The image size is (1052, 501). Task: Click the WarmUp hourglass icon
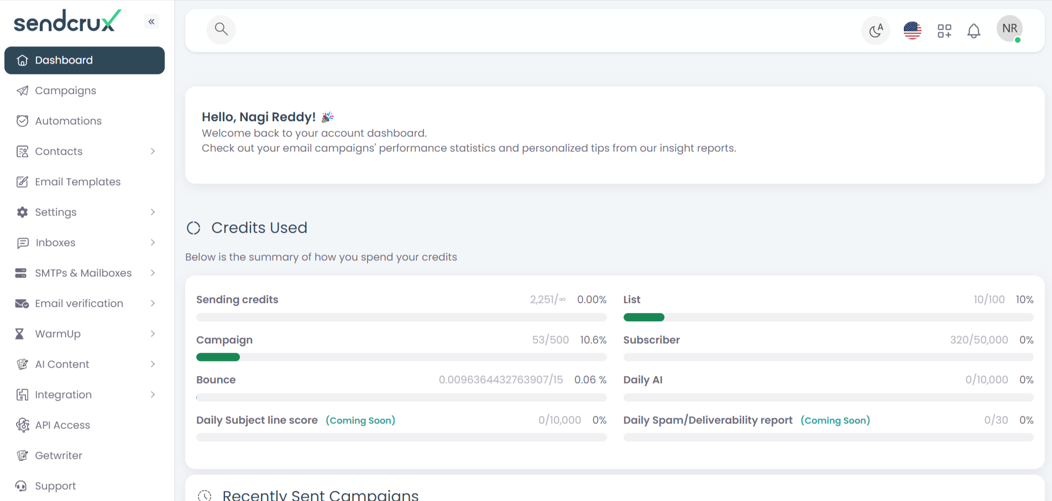tap(20, 334)
